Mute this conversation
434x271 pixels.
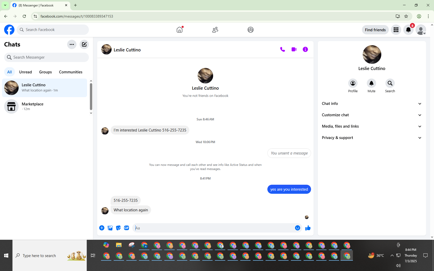pyautogui.click(x=371, y=86)
